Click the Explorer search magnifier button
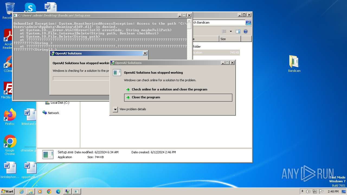347x195 pixels. point(248,22)
